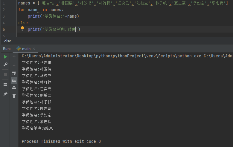
Task: Click the yellow lightbulb quick-fix icon
Action: [22, 28]
